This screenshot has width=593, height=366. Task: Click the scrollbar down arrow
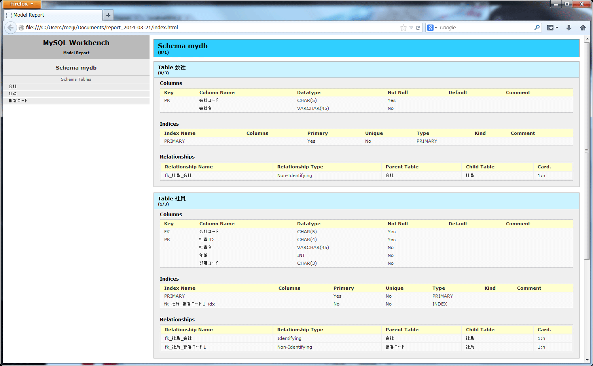[x=587, y=360]
